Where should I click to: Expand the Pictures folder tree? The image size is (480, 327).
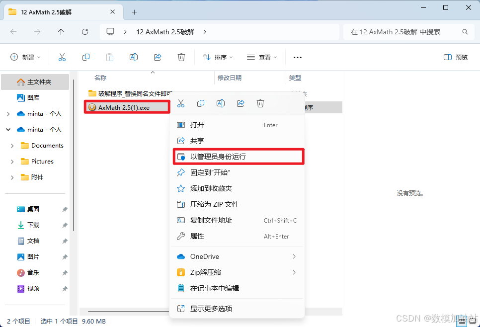point(12,162)
